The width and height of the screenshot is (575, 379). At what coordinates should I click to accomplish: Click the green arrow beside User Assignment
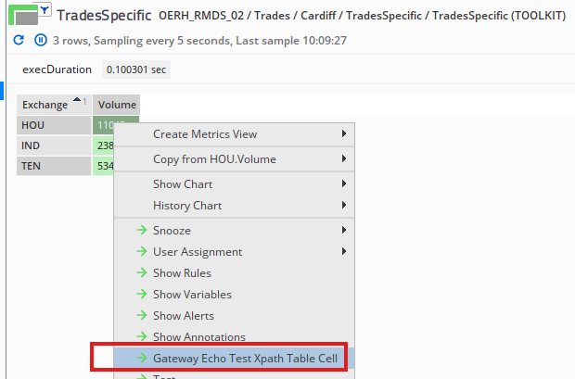click(x=141, y=252)
